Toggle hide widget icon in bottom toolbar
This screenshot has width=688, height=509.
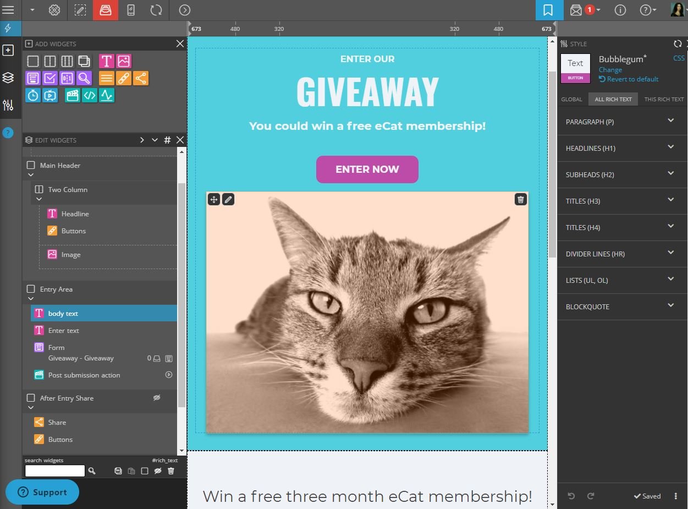coord(158,471)
